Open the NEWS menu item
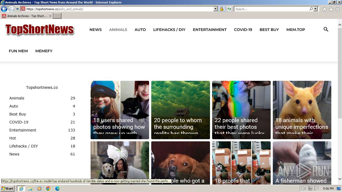This screenshot has width=342, height=192. pyautogui.click(x=96, y=30)
